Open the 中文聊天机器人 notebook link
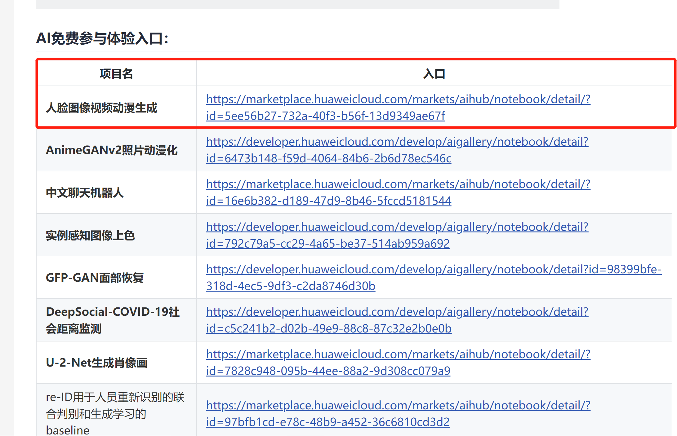Viewport: 677px width, 436px height. 398,184
